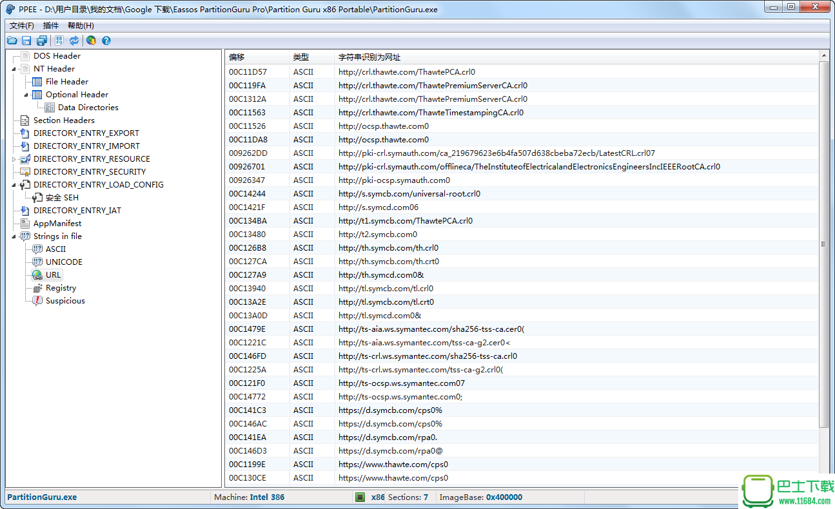Click the hex view toolbar icon
This screenshot has width=835, height=509.
pyautogui.click(x=59, y=41)
